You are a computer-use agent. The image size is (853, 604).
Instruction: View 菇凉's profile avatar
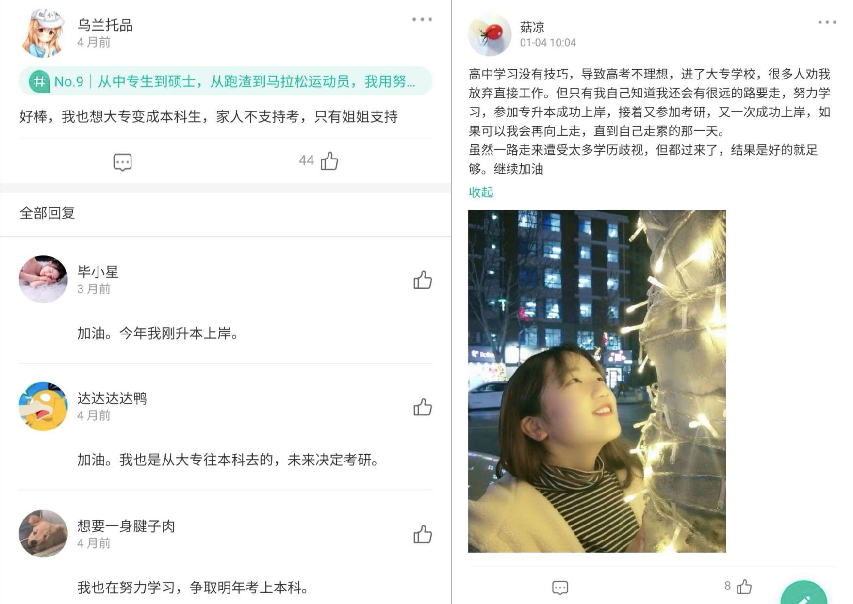coord(490,34)
